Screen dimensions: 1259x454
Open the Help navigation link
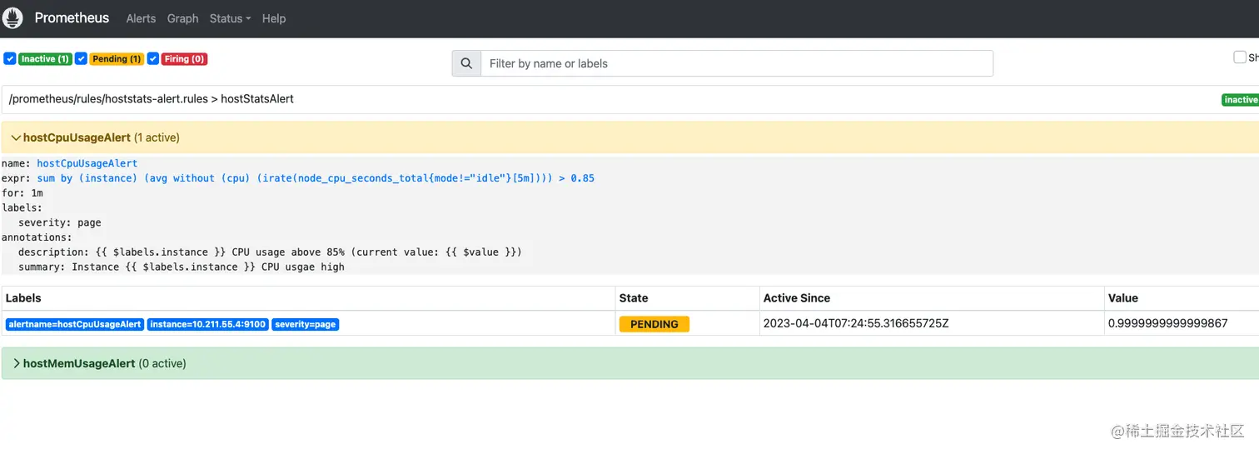click(274, 18)
